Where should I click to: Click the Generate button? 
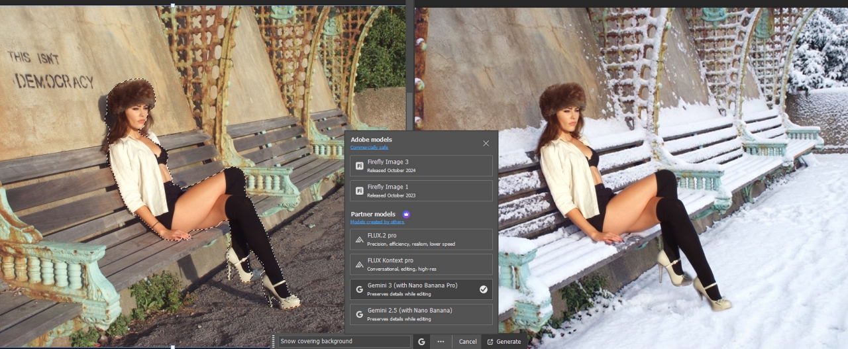coord(503,342)
